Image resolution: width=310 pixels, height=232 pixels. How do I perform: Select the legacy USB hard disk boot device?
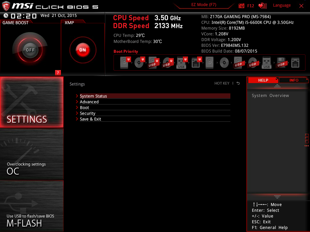pyautogui.click(x=238, y=63)
